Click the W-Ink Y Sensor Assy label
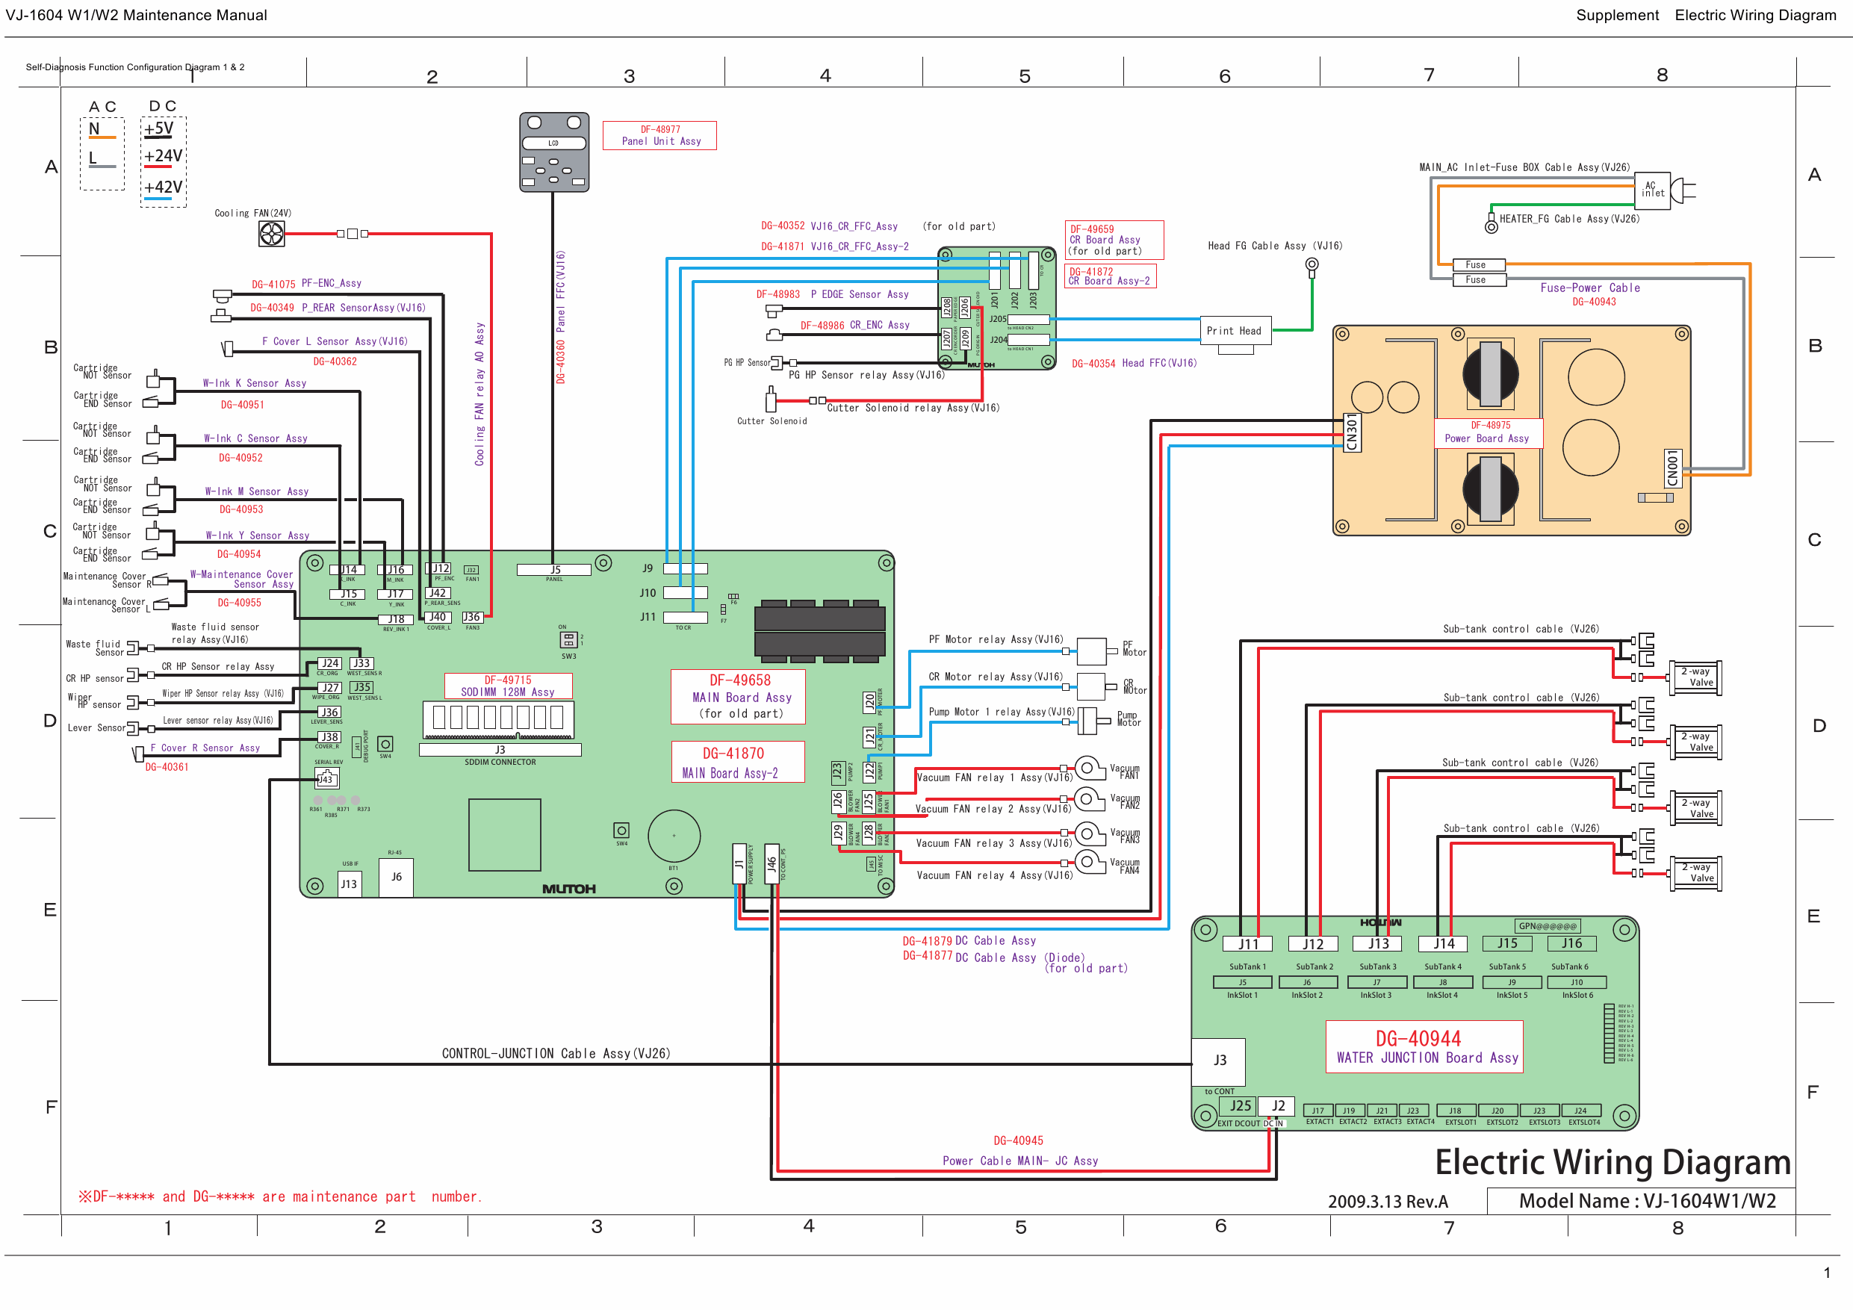 click(258, 536)
